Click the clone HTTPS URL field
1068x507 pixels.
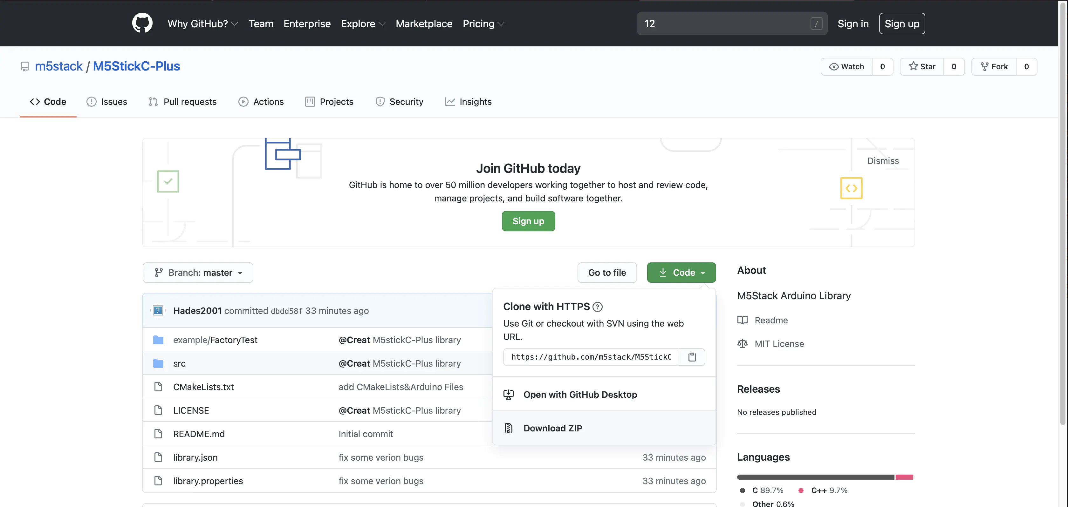591,357
